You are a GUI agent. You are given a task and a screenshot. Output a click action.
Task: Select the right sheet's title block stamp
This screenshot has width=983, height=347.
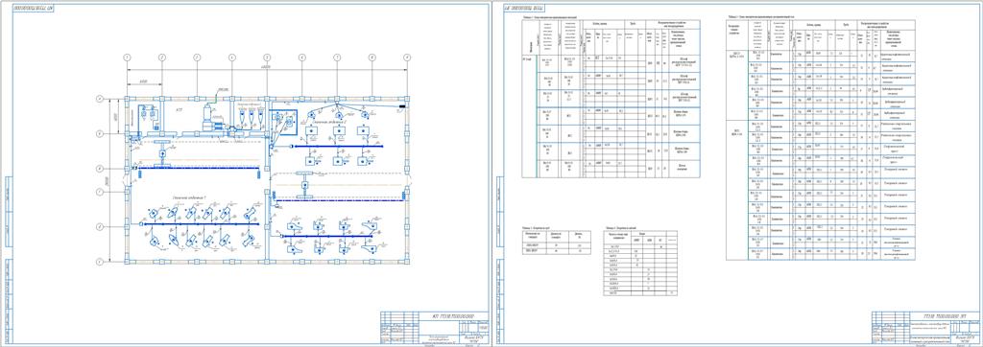pyautogui.click(x=924, y=327)
